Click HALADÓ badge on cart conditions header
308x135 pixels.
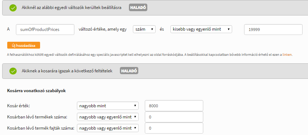tap(129, 71)
